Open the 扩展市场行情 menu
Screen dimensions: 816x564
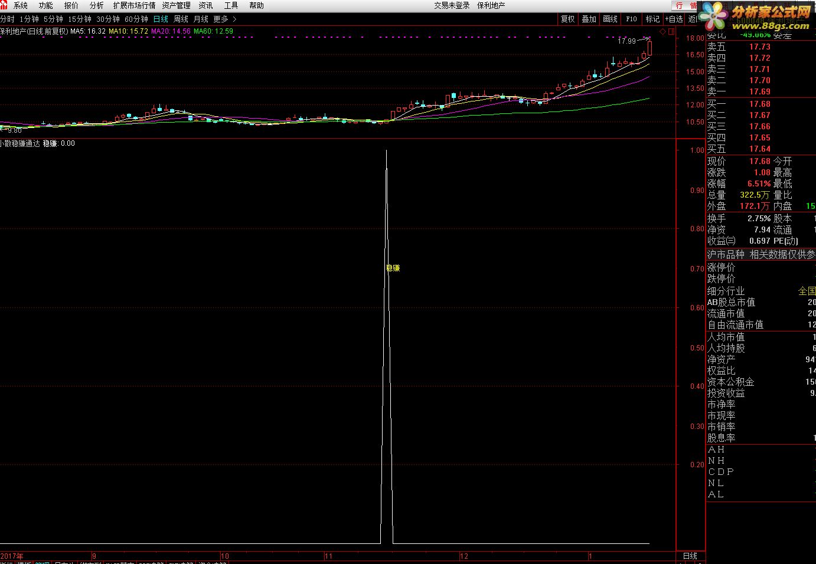(134, 5)
